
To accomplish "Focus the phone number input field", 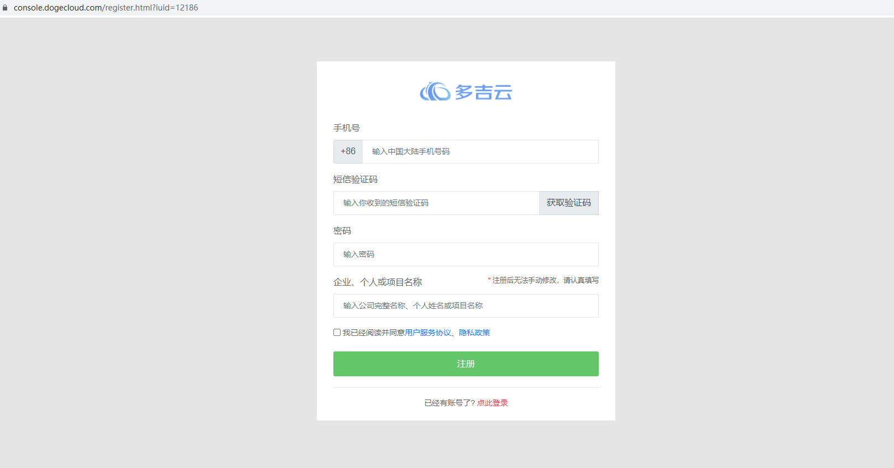I will [x=480, y=151].
